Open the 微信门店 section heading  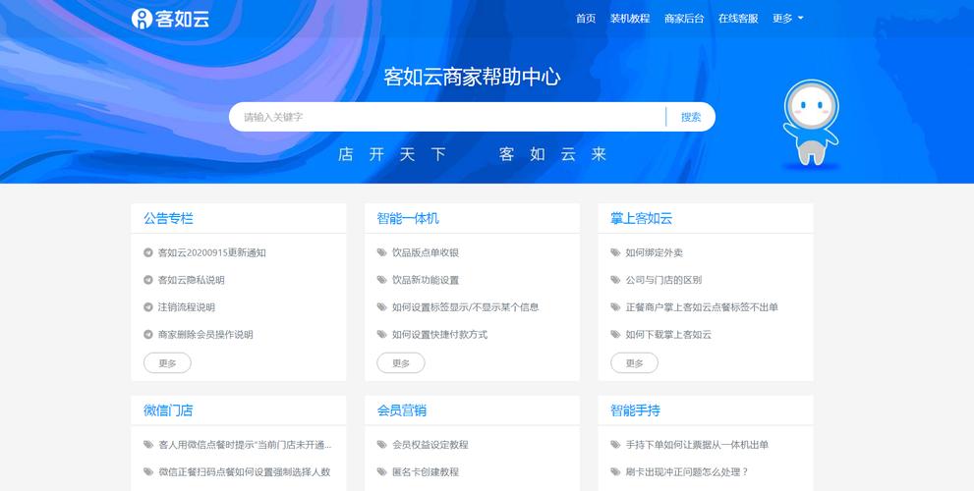[168, 410]
